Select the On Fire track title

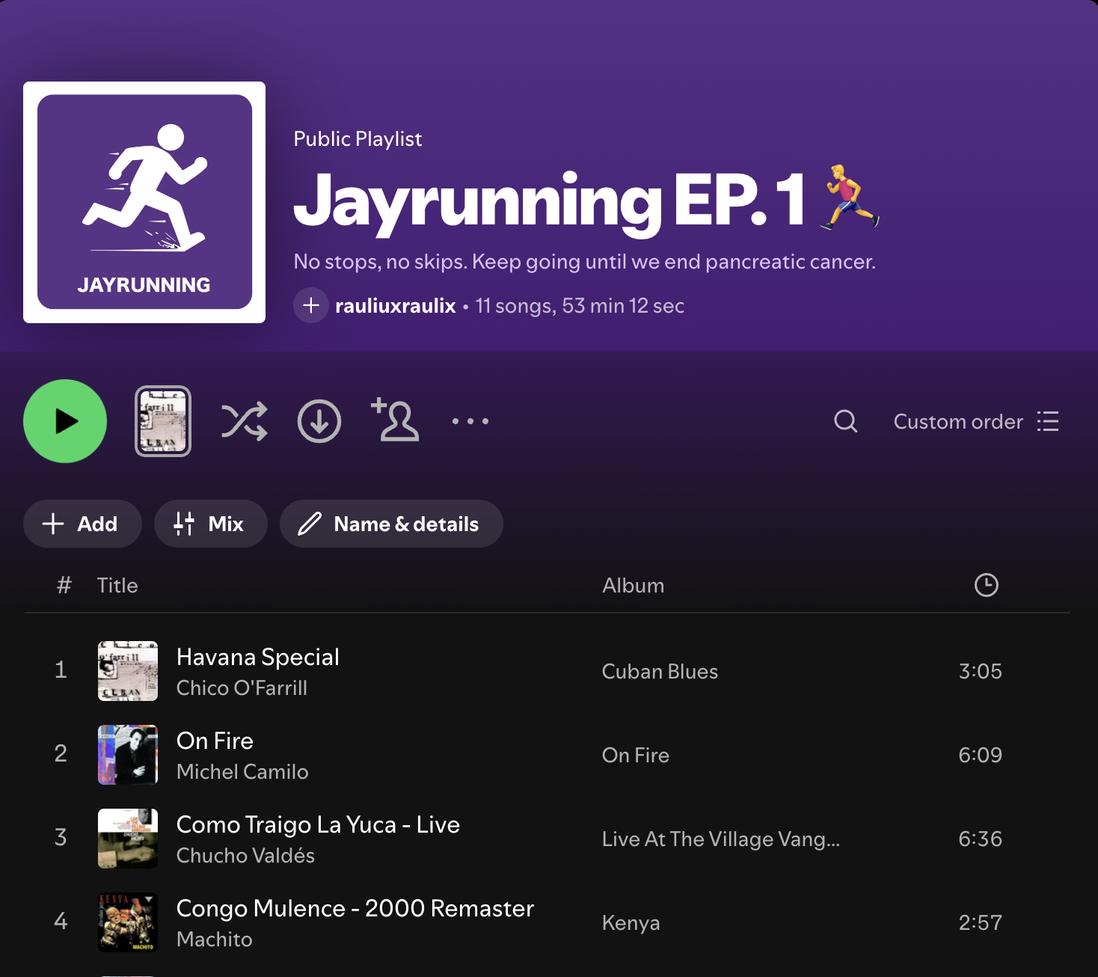215,741
